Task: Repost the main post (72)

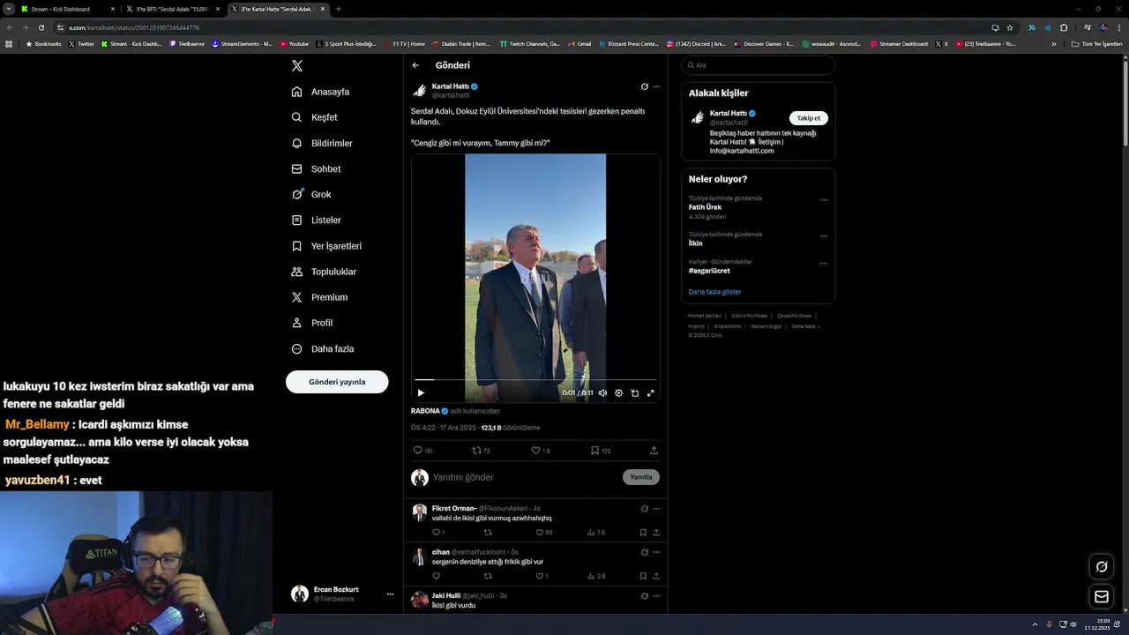Action: (481, 451)
